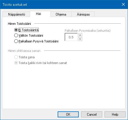Open the Ohjema tab
The width and height of the screenshot is (128, 120).
61,14
